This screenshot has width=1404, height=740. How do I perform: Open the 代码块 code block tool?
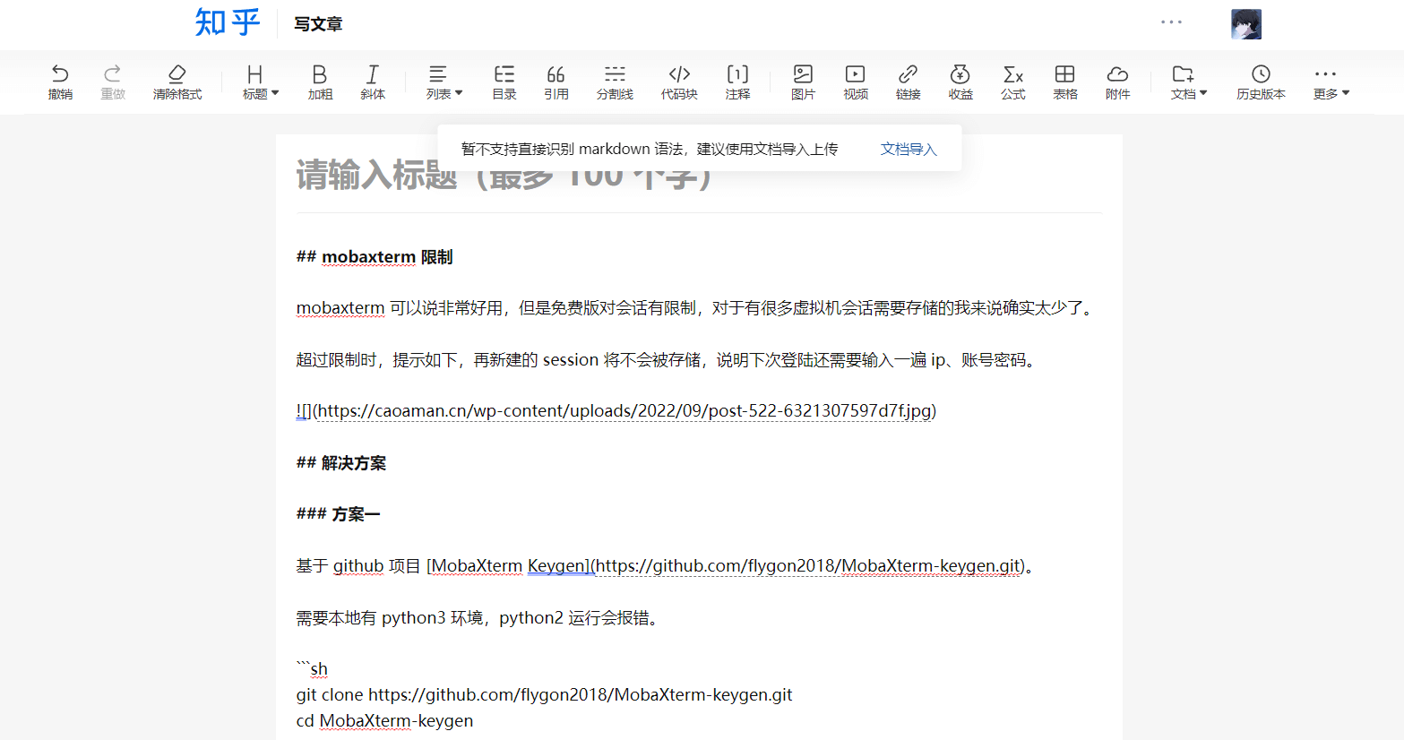[679, 82]
